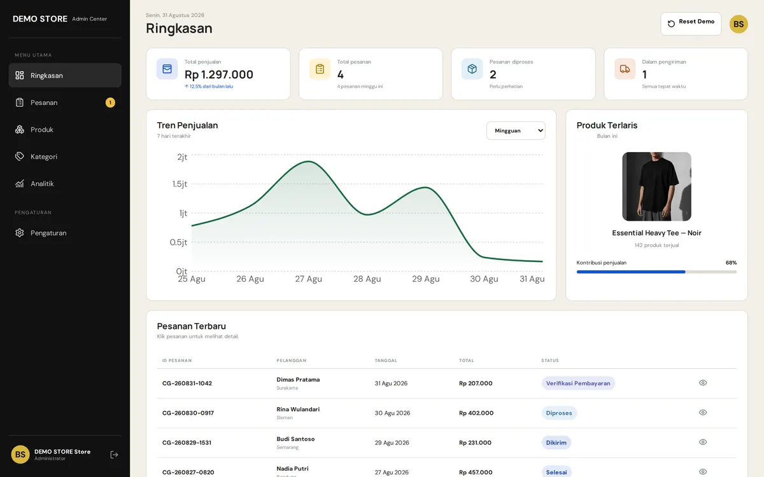
Task: Click the customer name Dimas Pratama
Action: pos(298,380)
